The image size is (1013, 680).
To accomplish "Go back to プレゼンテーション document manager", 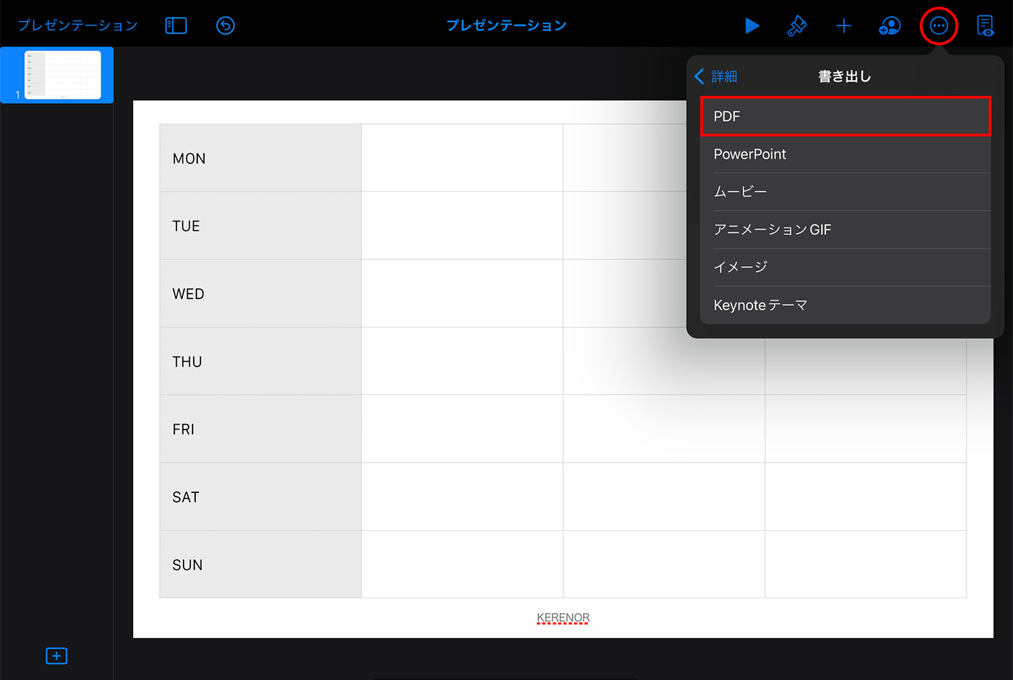I will click(x=78, y=26).
